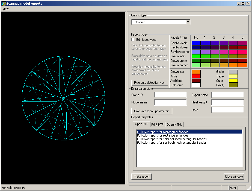Viewport: 252px width, 191px height.
Task: Click the Close window button
Action: (234, 176)
